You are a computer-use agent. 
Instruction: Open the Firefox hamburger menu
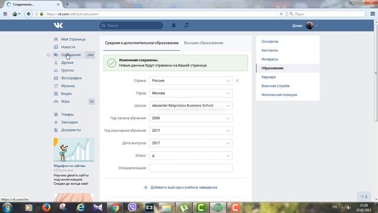click(373, 14)
